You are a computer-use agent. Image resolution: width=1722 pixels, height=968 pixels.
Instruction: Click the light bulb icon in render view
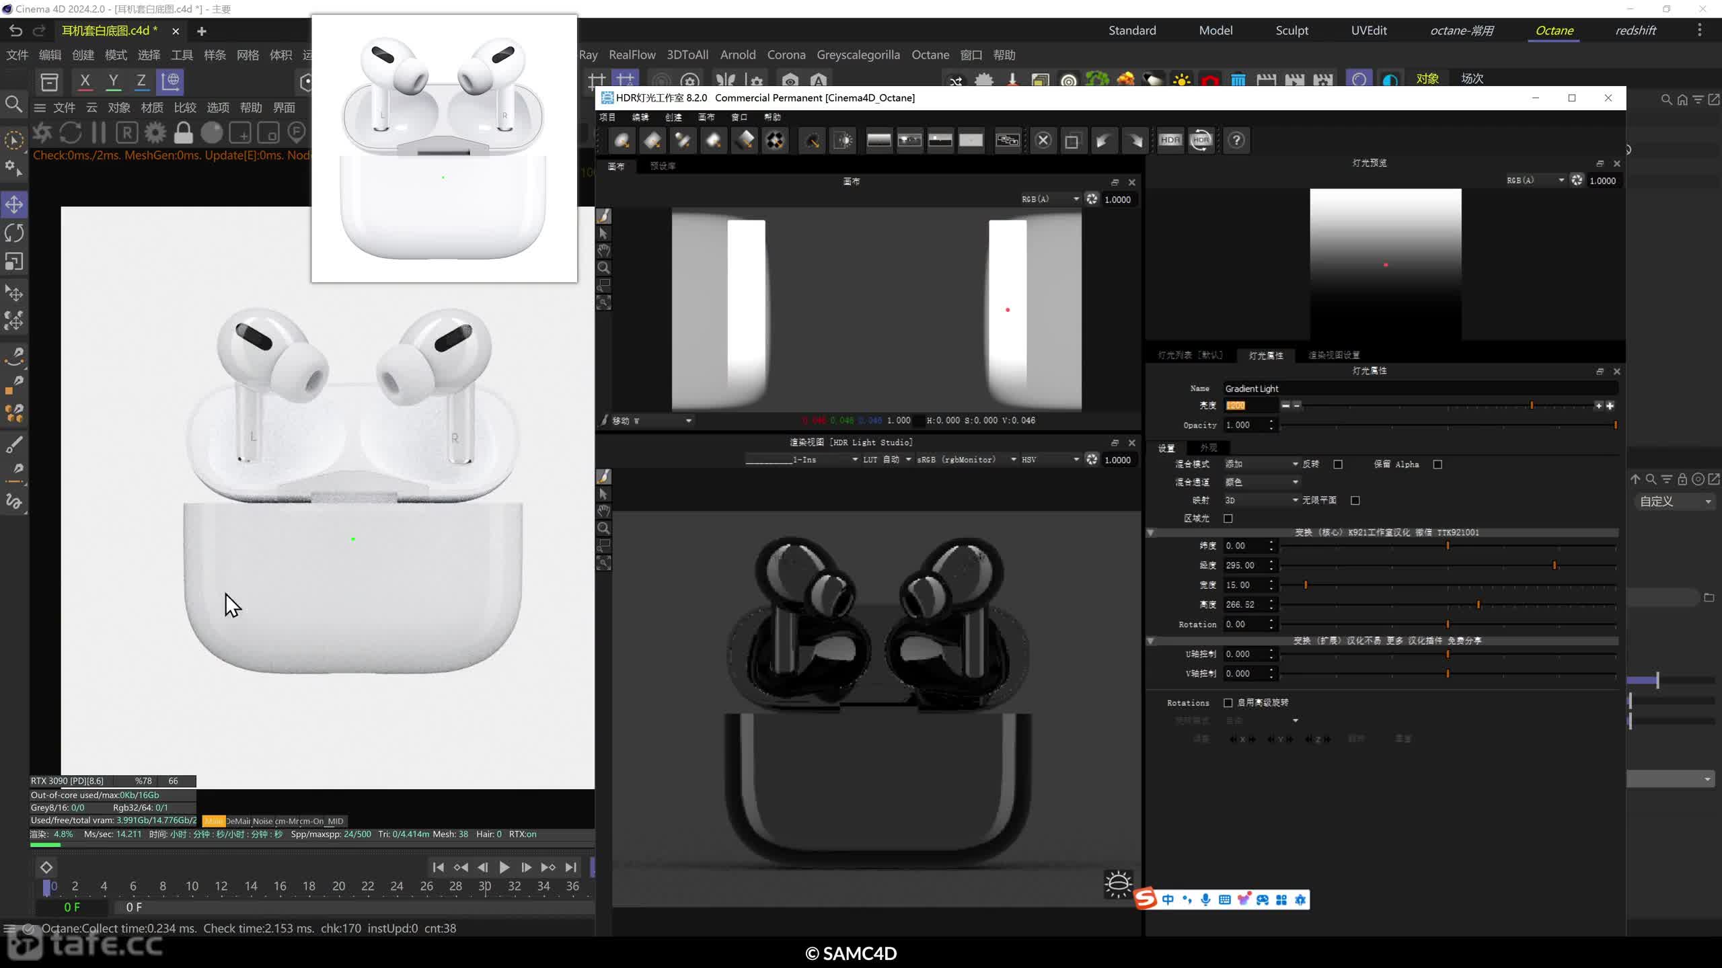click(x=1119, y=884)
